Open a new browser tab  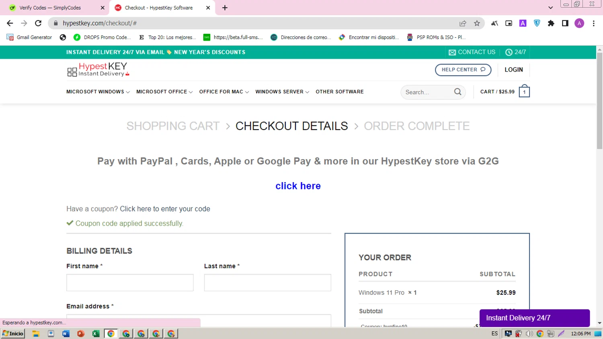(225, 8)
